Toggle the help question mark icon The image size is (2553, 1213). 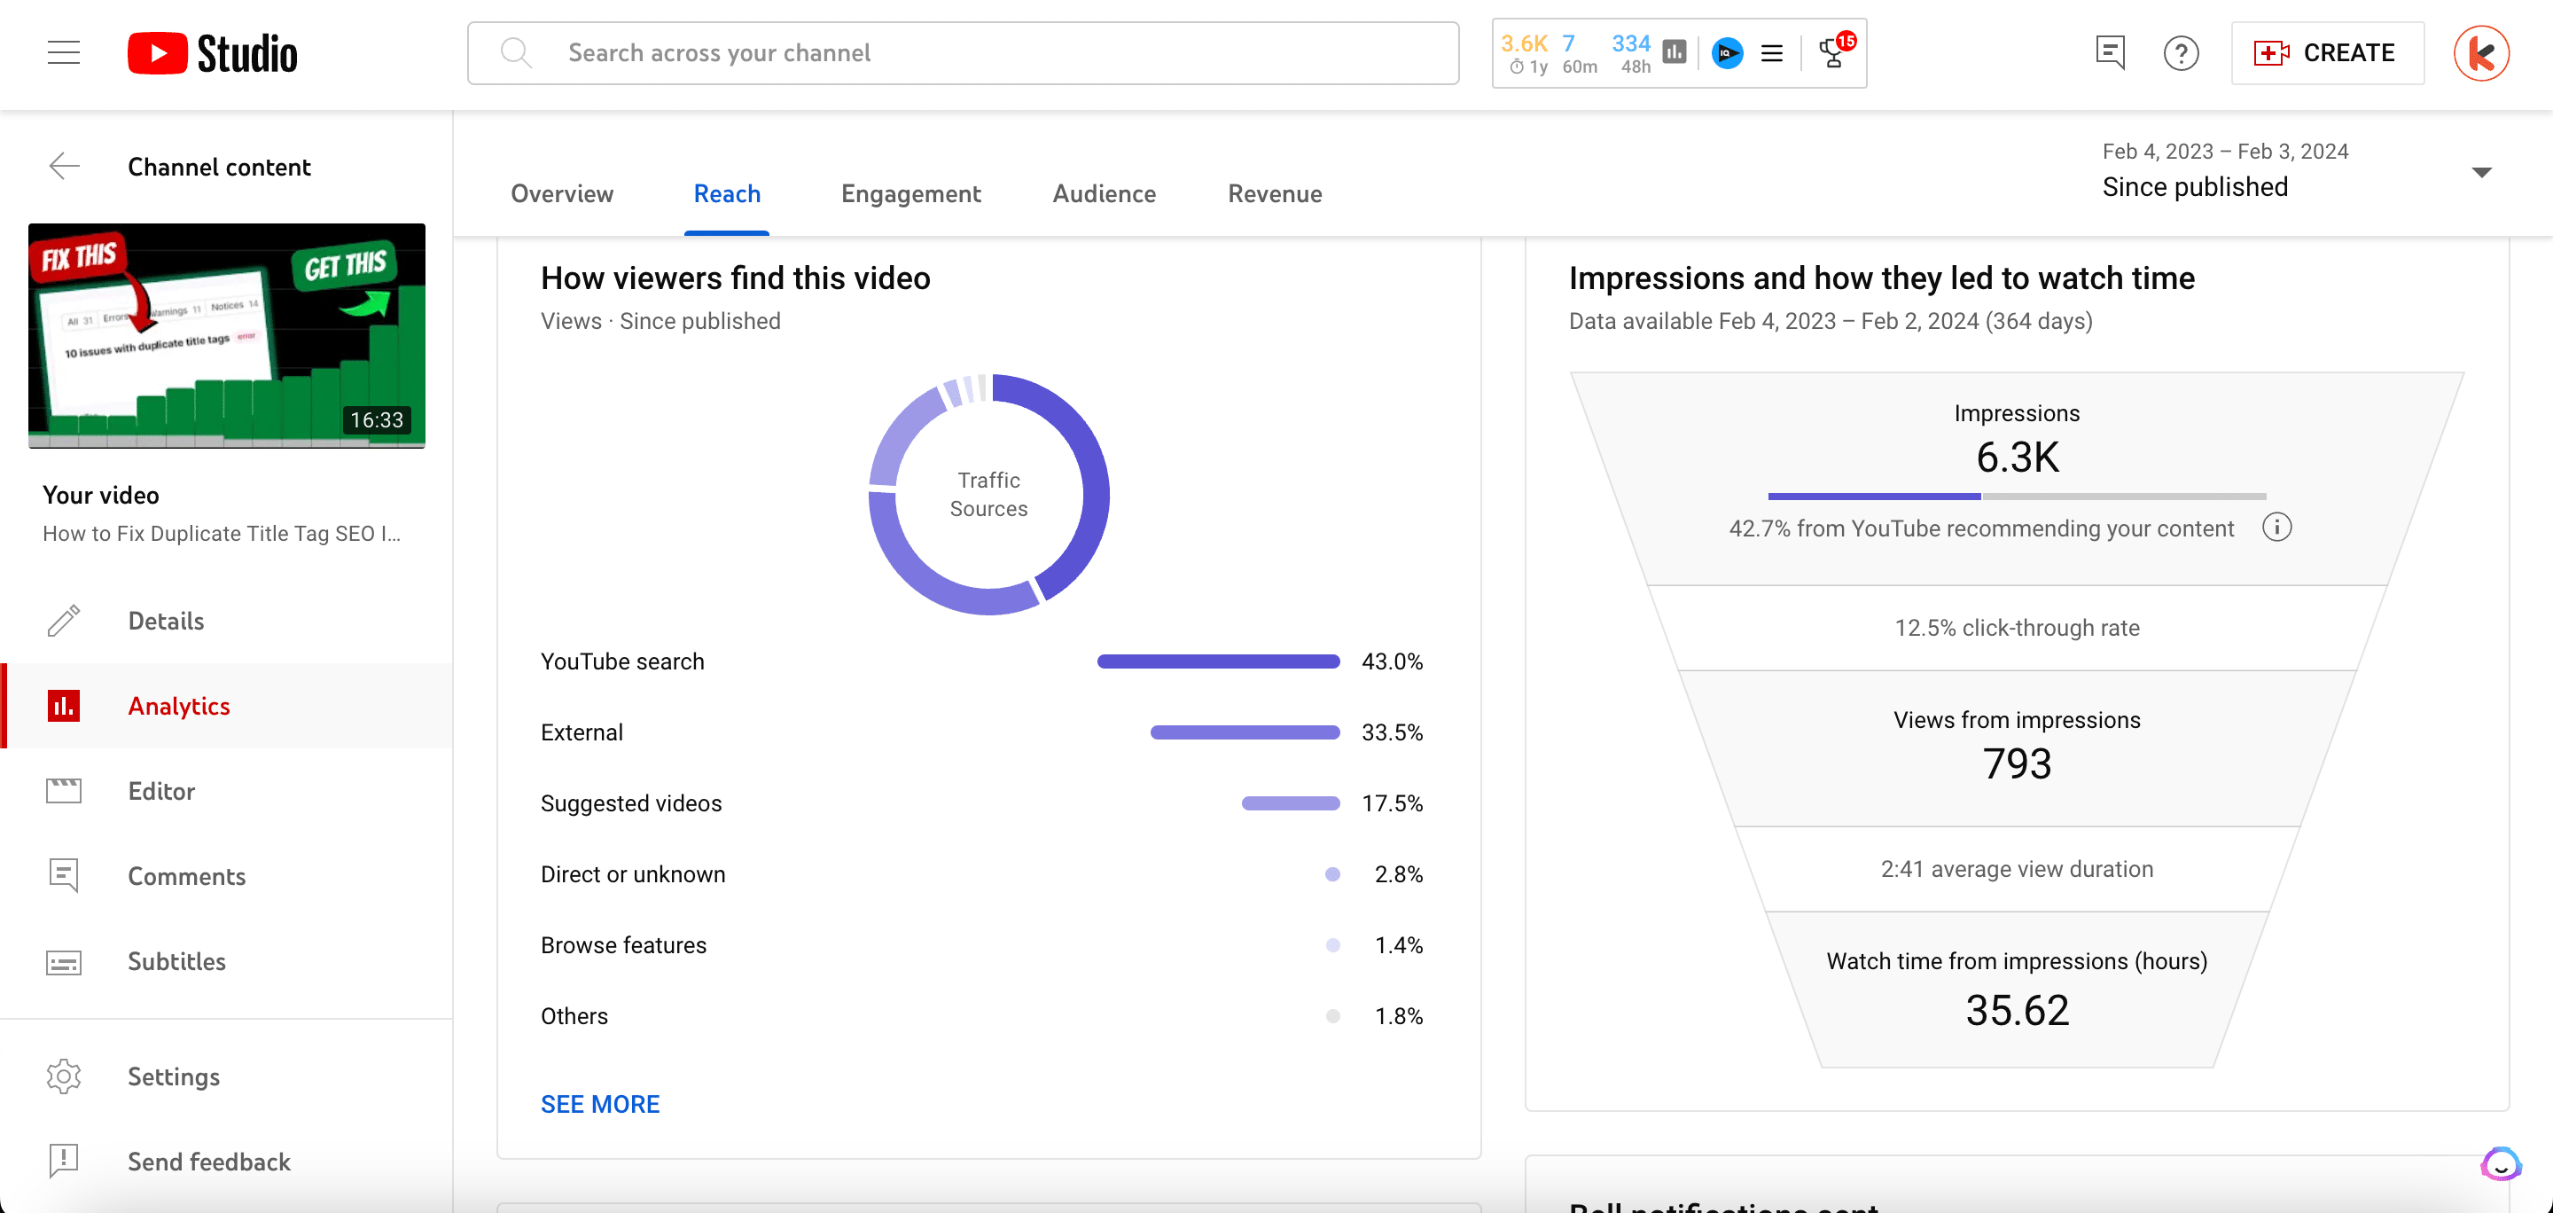pos(2182,54)
